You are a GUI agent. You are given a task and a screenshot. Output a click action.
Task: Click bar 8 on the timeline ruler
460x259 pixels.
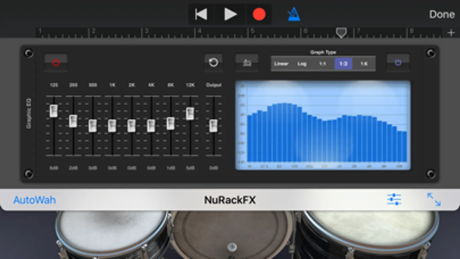(x=412, y=31)
